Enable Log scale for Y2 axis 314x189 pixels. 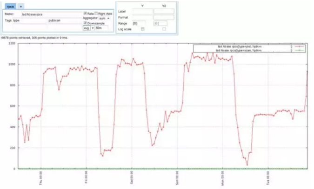pos(164,29)
